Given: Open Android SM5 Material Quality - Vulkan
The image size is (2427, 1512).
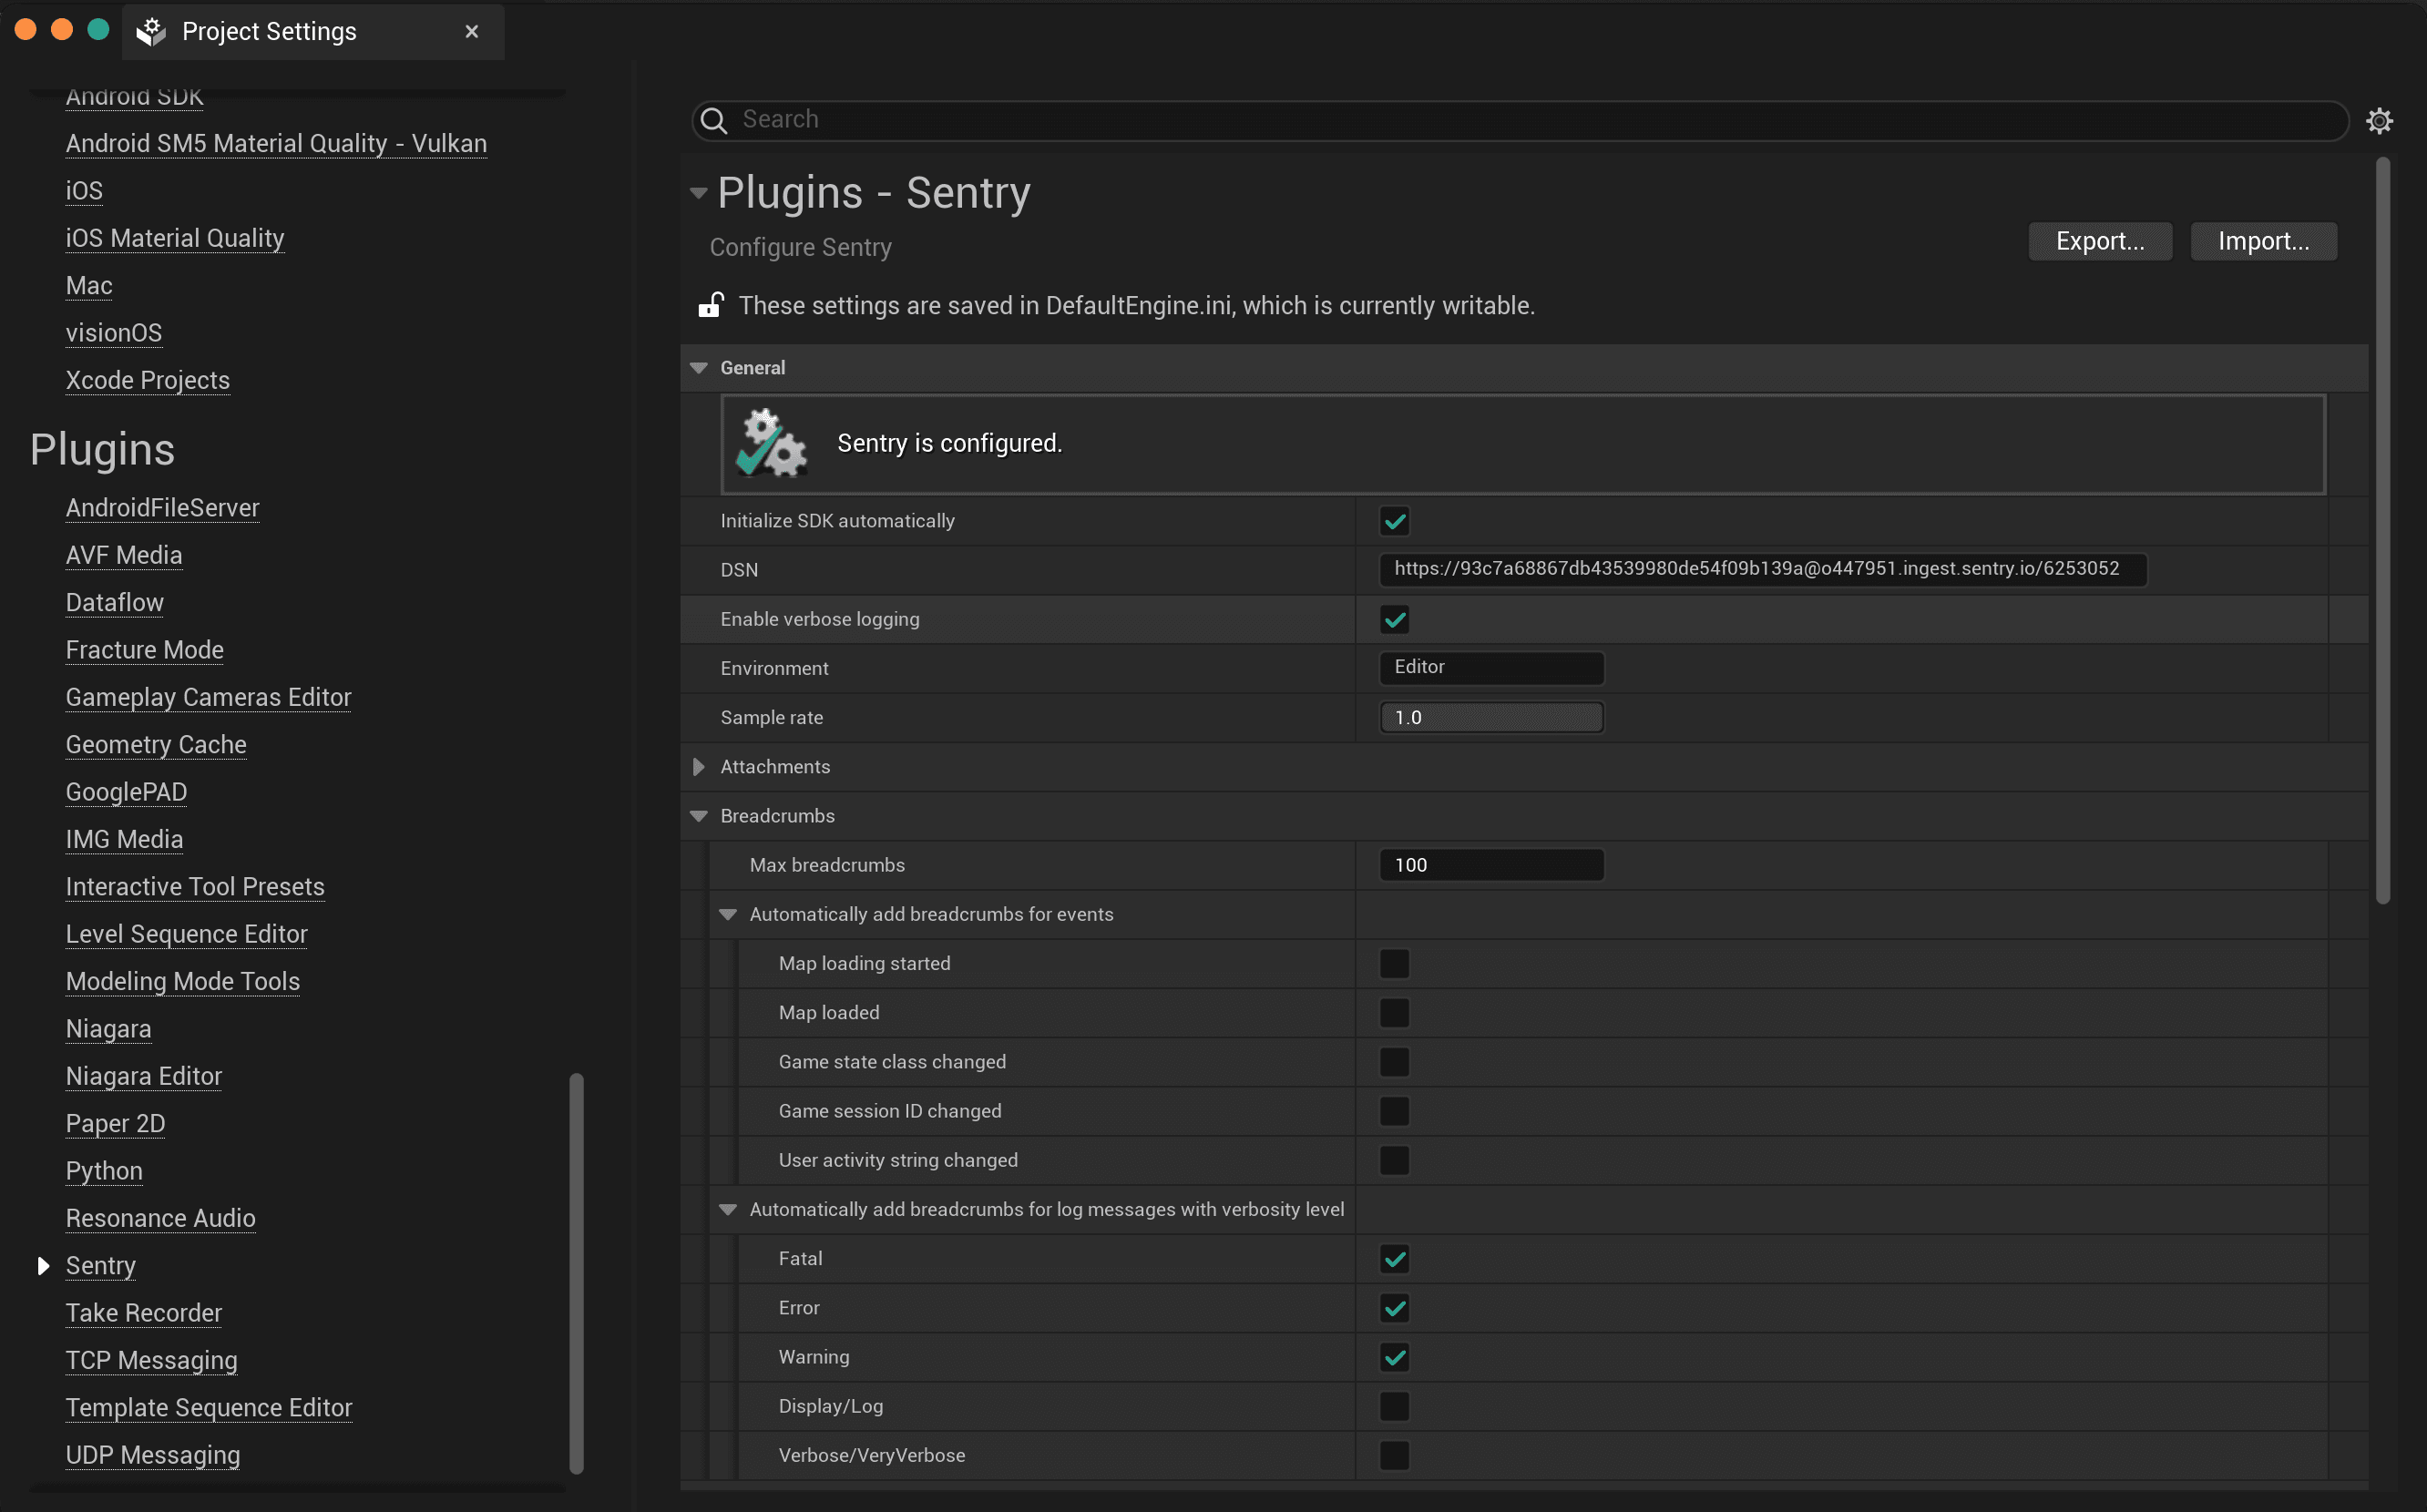Looking at the screenshot, I should click(276, 144).
